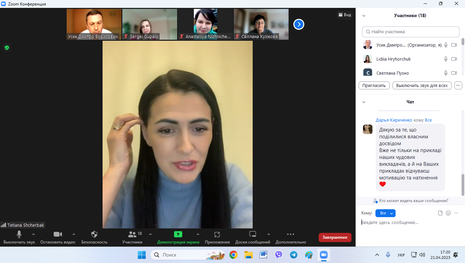Open Безопасность security shield options
465x263 pixels.
(x=94, y=237)
